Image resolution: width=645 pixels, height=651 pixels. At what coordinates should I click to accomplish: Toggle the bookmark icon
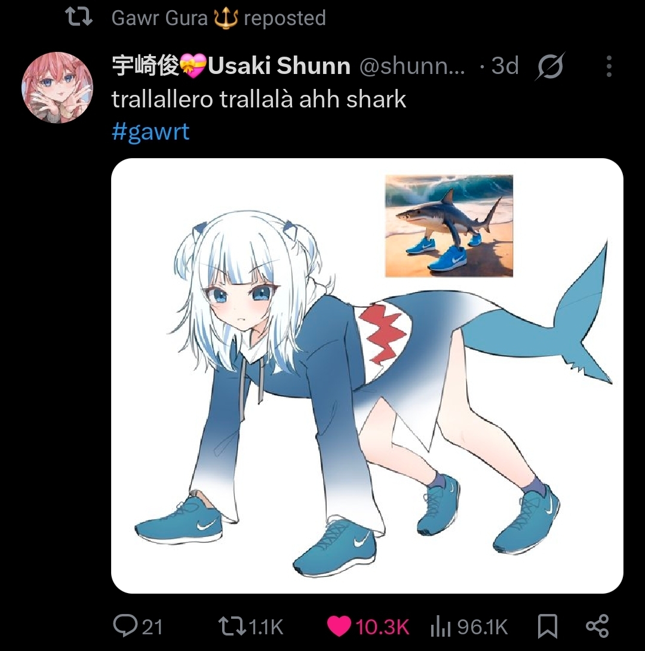[x=547, y=626]
